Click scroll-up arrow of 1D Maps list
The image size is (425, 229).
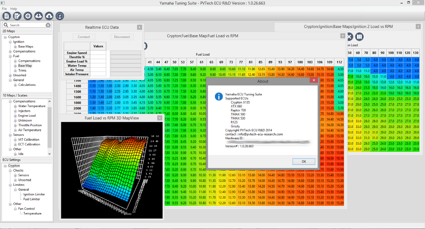50,101
